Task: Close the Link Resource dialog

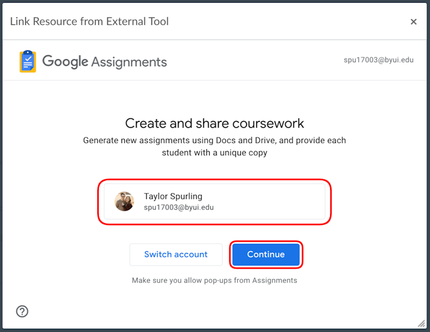Action: (x=414, y=21)
